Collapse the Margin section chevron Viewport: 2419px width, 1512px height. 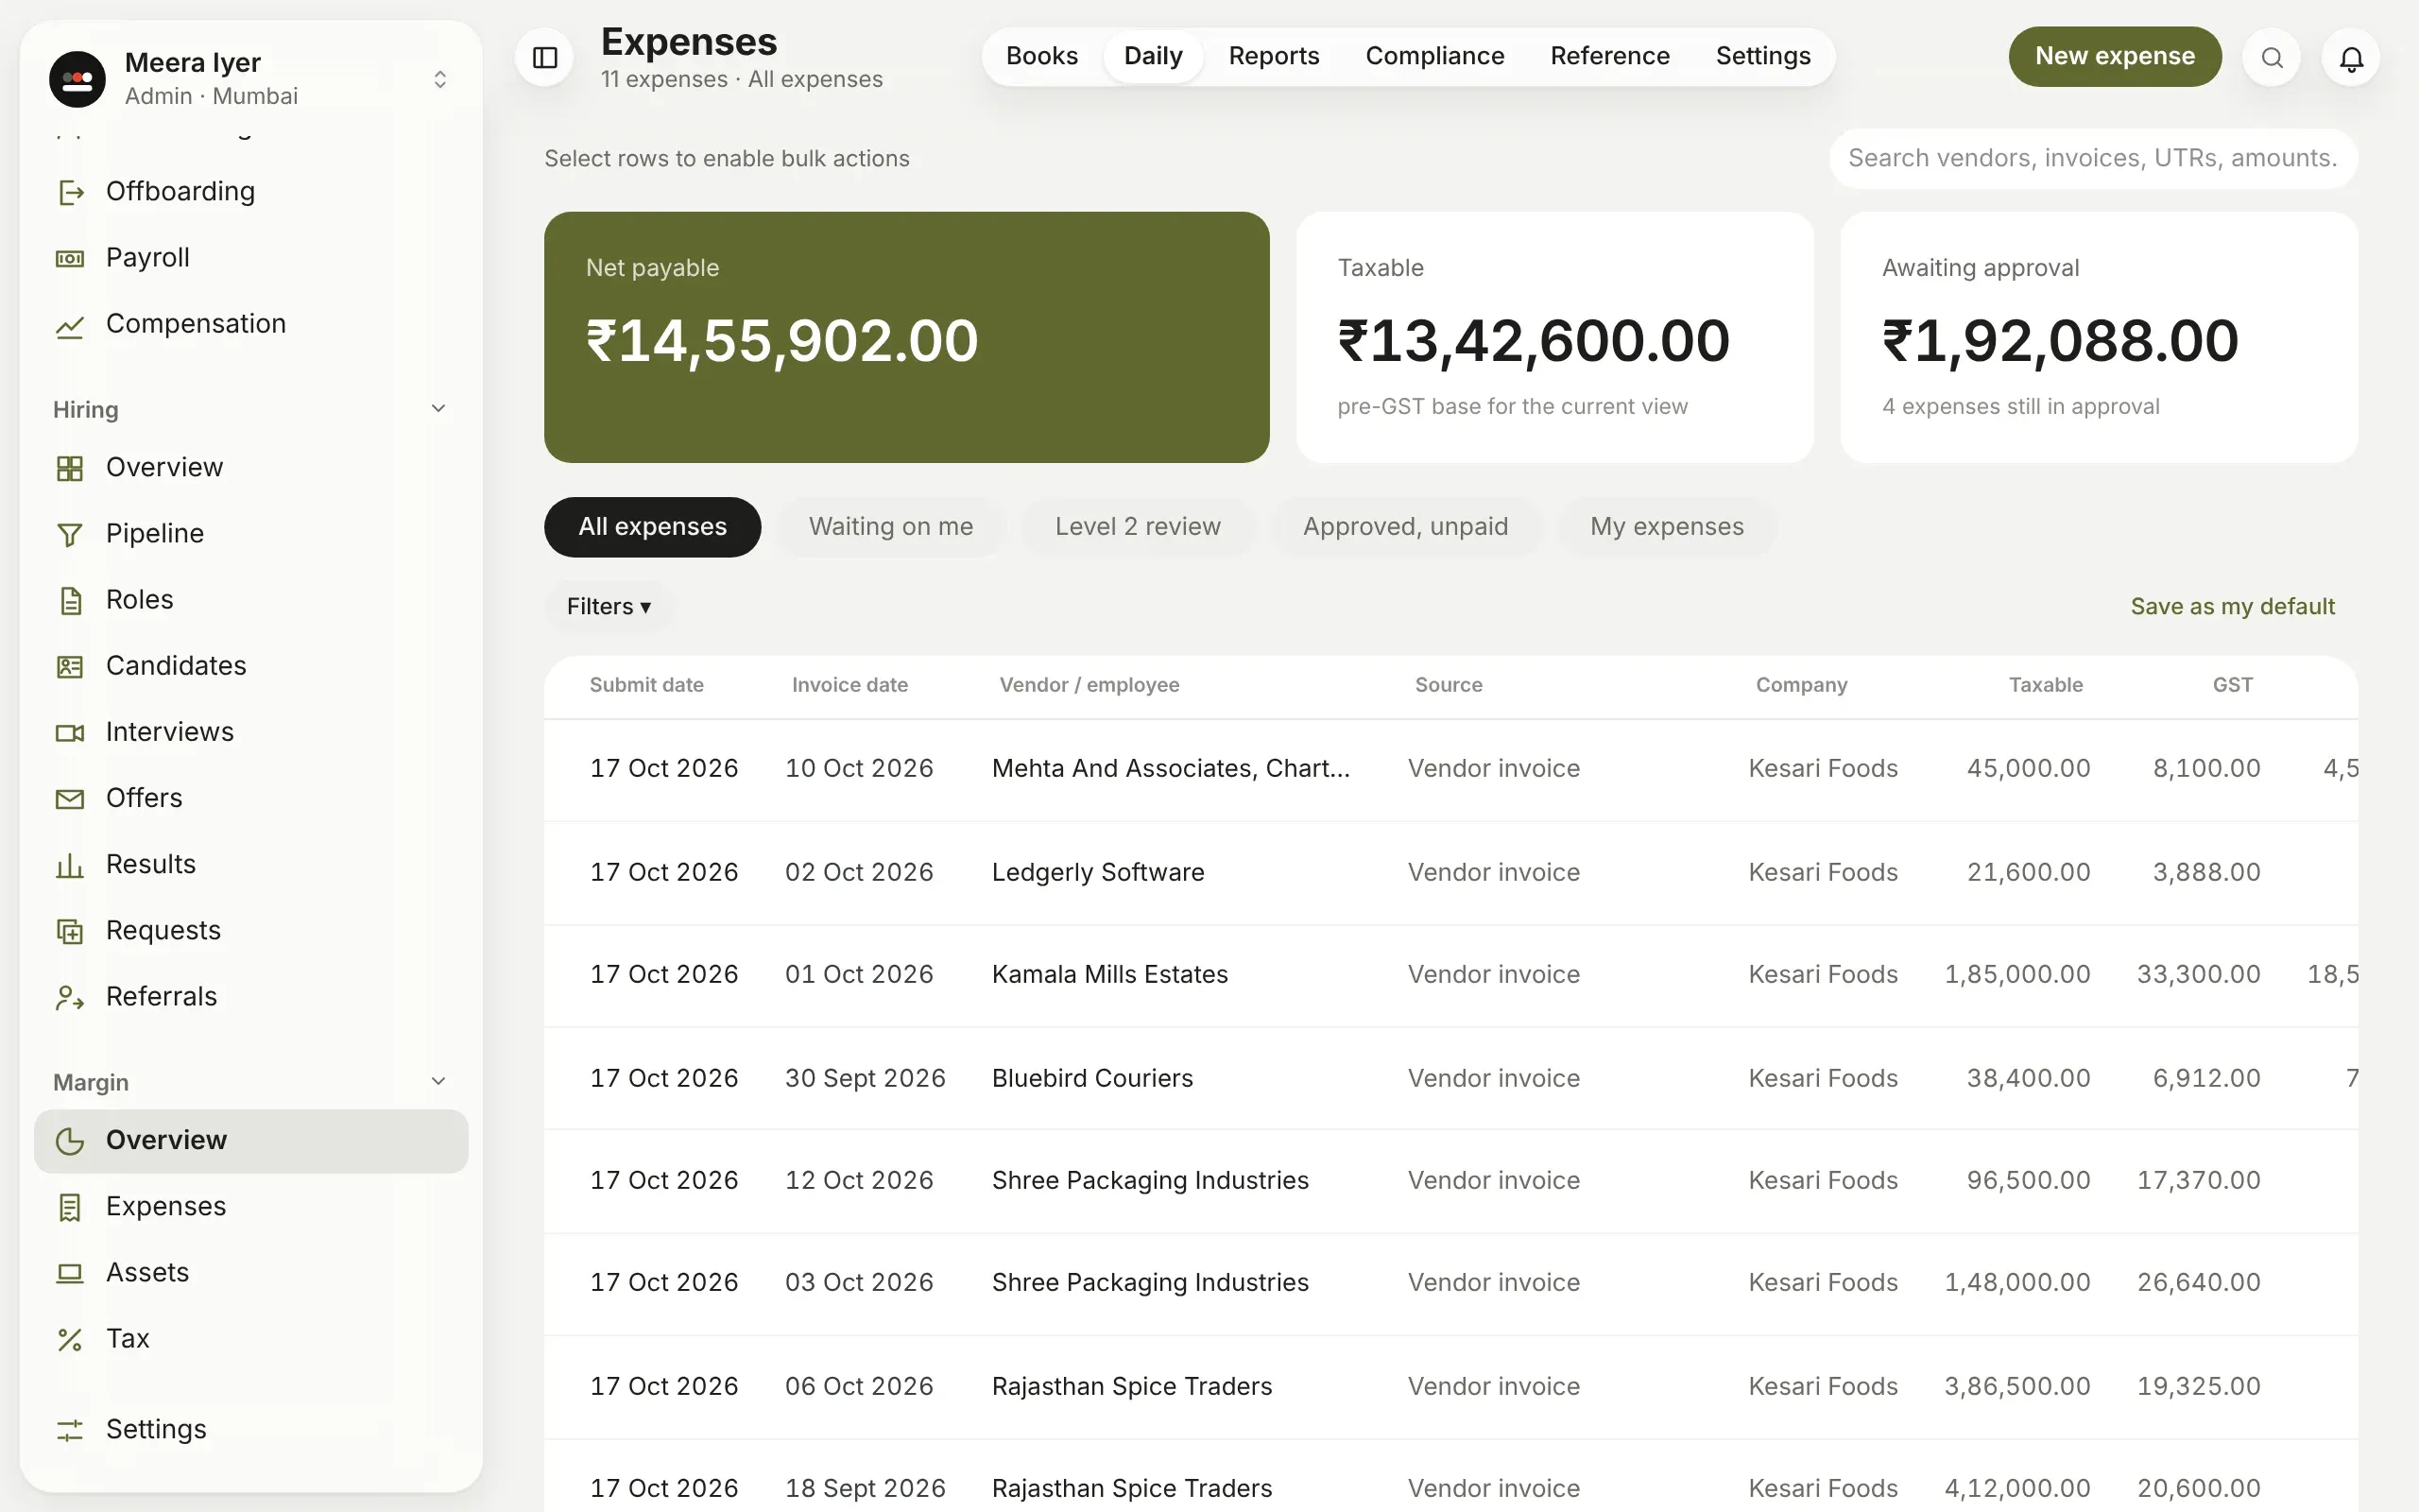click(x=437, y=1081)
